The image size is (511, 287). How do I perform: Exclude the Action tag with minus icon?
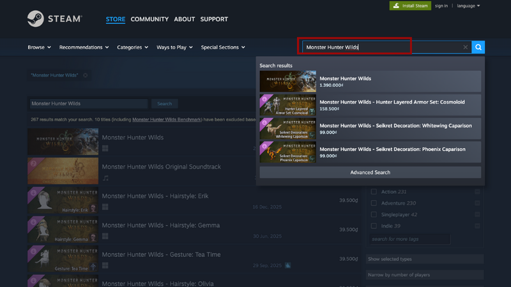click(x=477, y=192)
